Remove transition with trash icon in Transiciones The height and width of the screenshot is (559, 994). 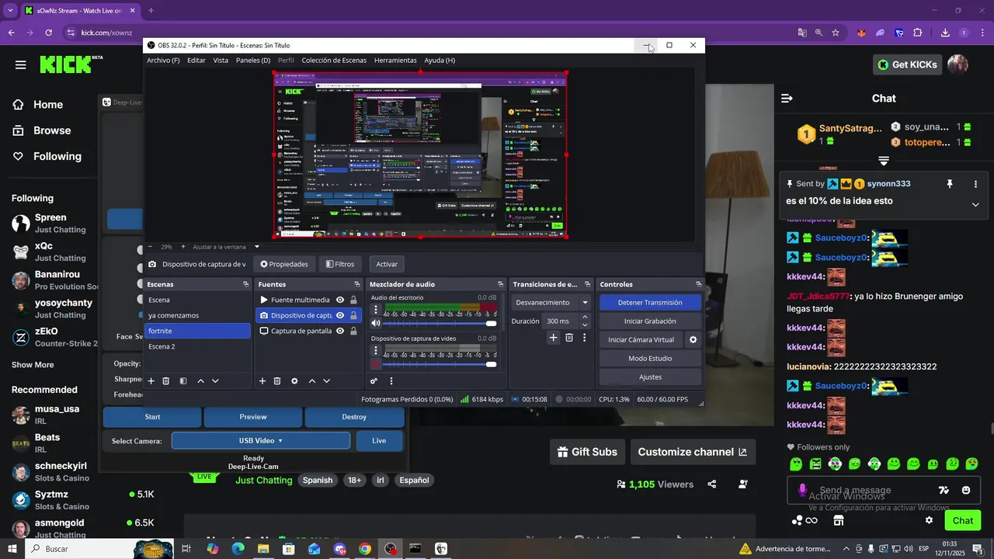pos(569,338)
